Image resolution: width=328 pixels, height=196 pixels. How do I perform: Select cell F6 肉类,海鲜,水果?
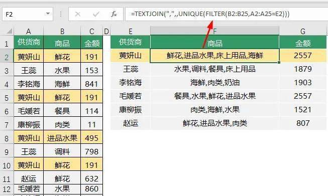pos(215,110)
